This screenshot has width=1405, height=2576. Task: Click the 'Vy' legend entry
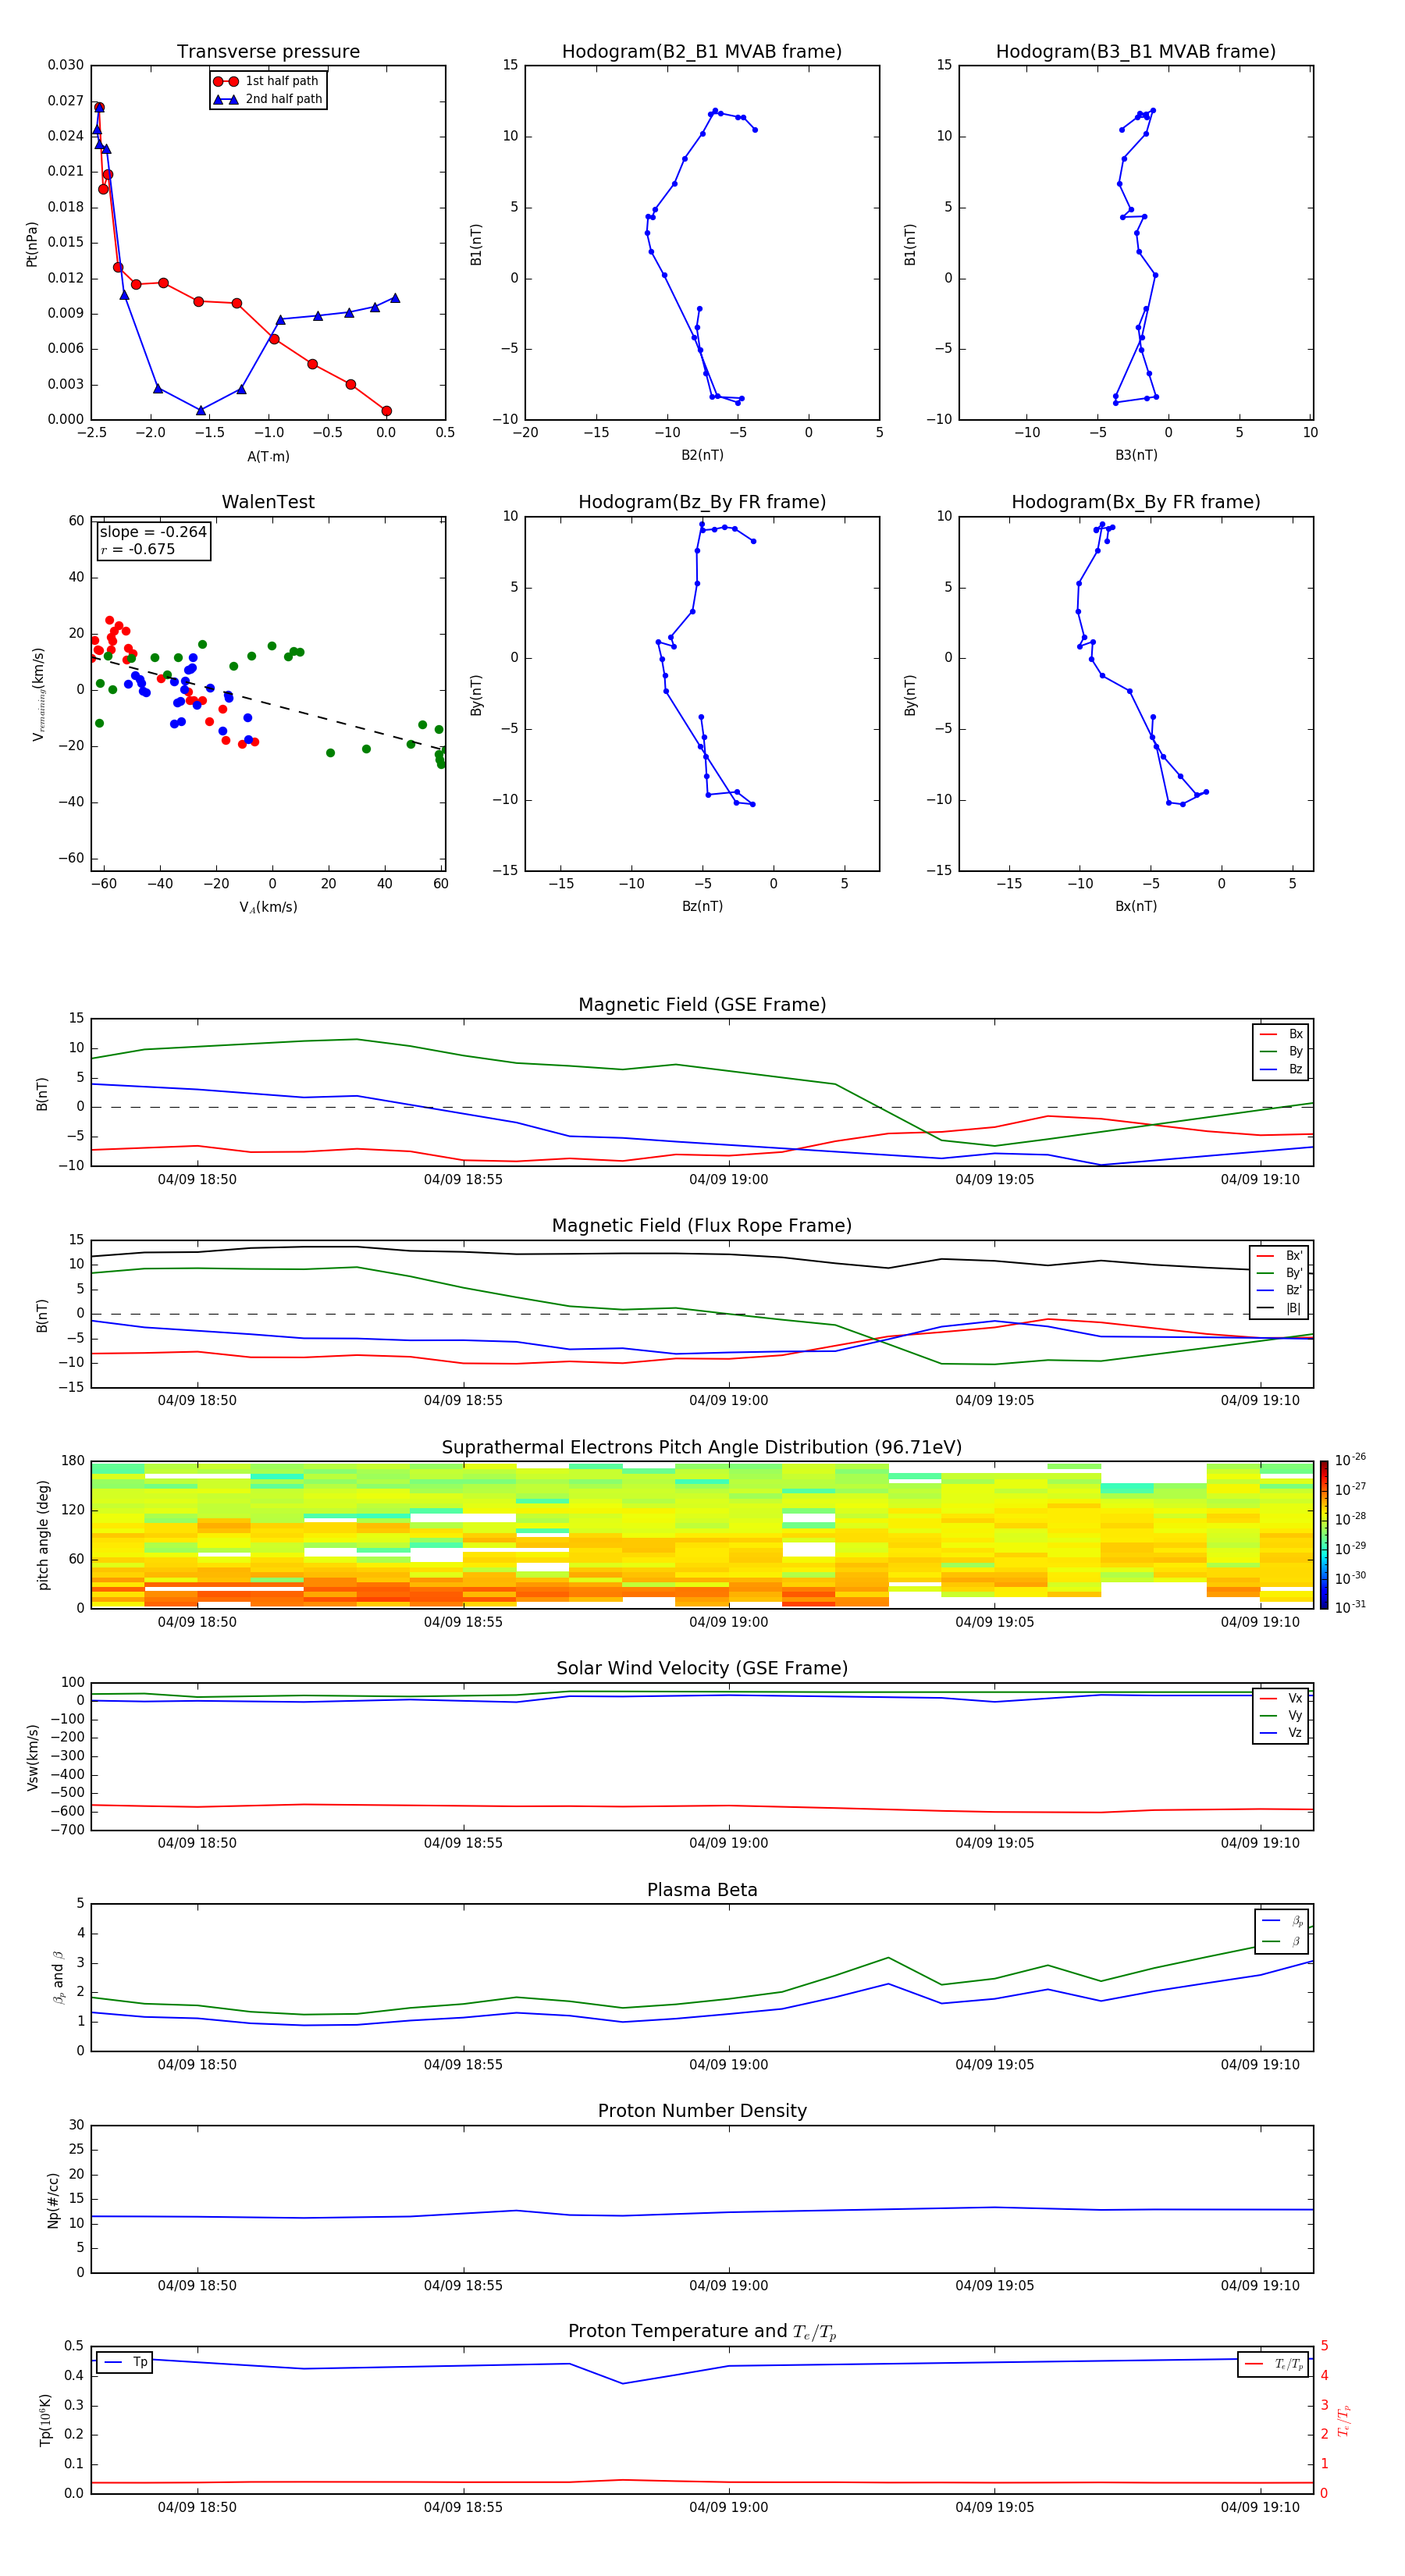pyautogui.click(x=1281, y=1716)
